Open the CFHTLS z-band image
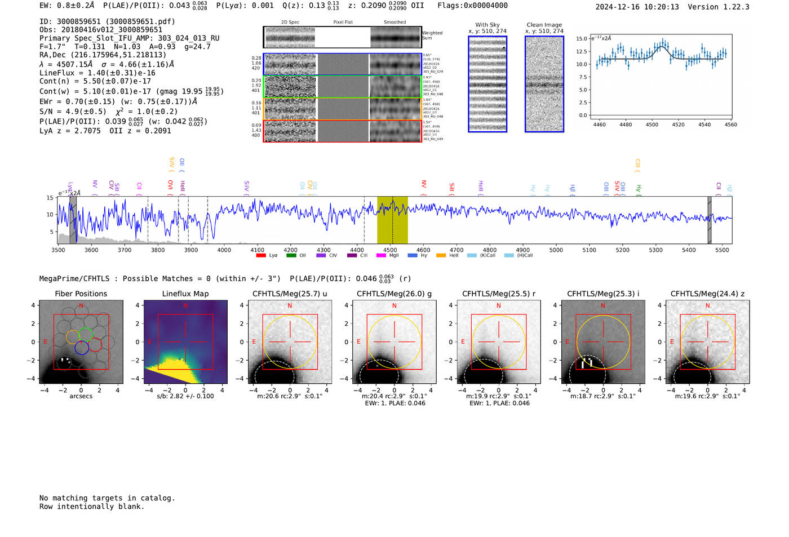 click(707, 342)
